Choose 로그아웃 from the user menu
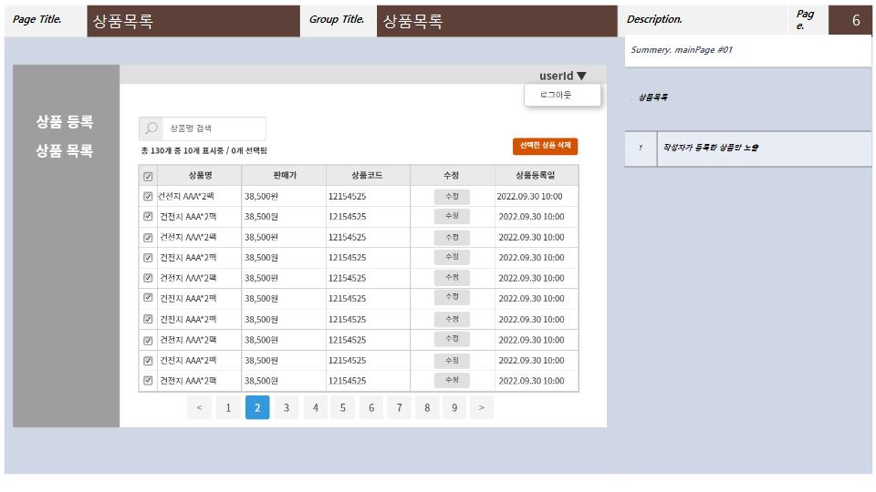This screenshot has height=492, width=876. [x=562, y=95]
